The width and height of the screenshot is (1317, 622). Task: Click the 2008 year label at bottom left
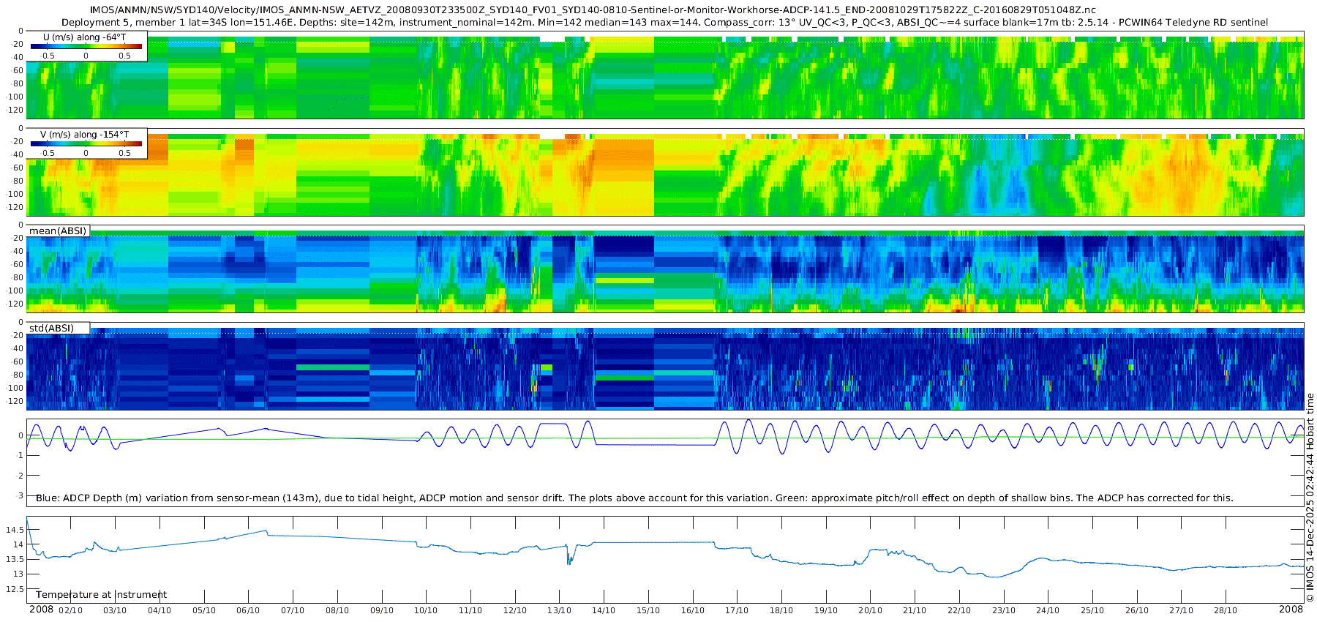pos(41,610)
